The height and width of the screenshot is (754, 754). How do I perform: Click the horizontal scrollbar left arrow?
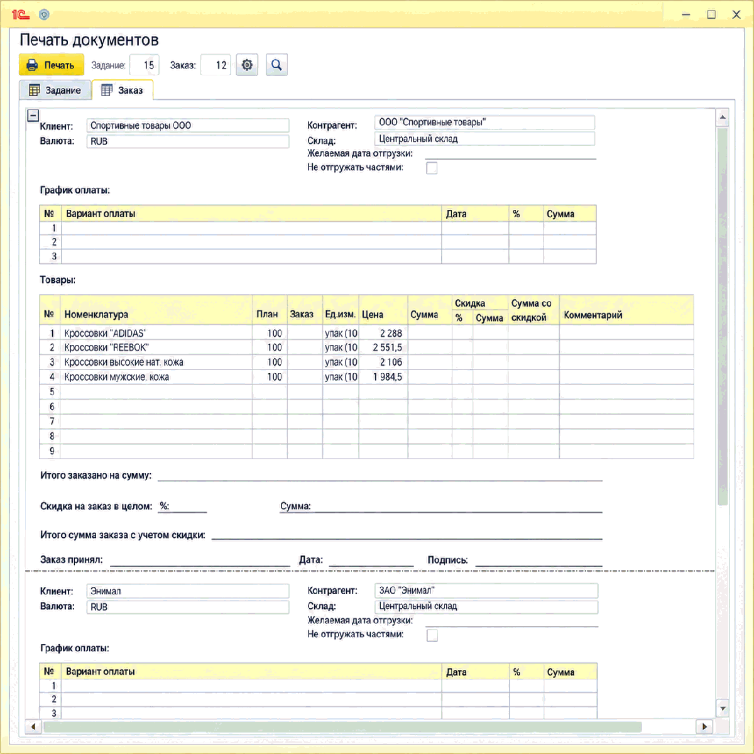coord(33,726)
